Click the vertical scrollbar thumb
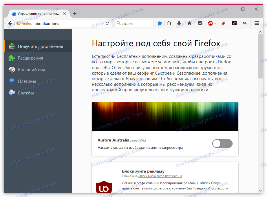 click(x=260, y=56)
